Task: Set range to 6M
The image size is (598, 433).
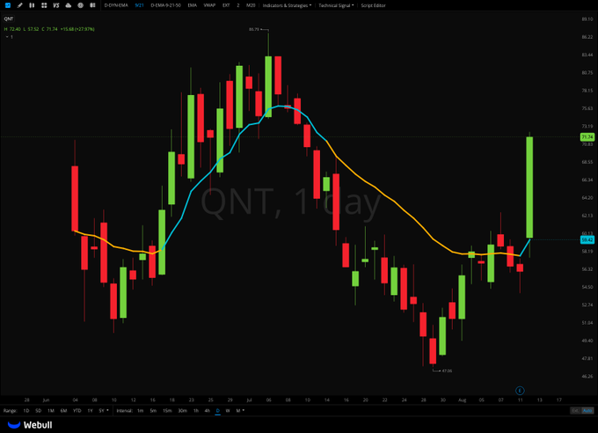Action: (x=63, y=410)
